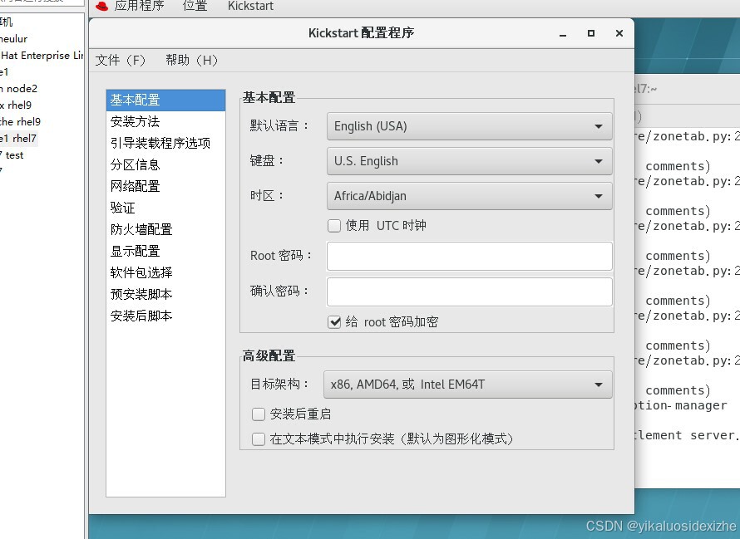Open the 应用程序 menu in top panel
Image resolution: width=740 pixels, height=539 pixels.
tap(139, 6)
